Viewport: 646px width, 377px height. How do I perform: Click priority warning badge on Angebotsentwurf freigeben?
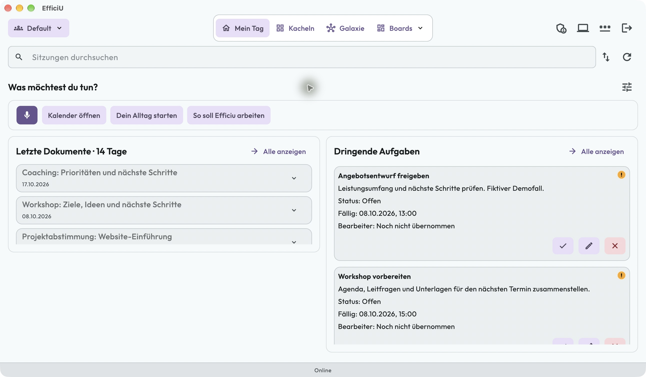tap(621, 175)
